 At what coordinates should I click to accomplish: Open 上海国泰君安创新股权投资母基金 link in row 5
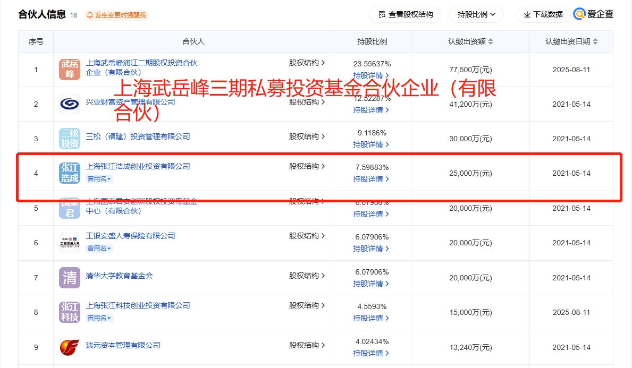141,206
